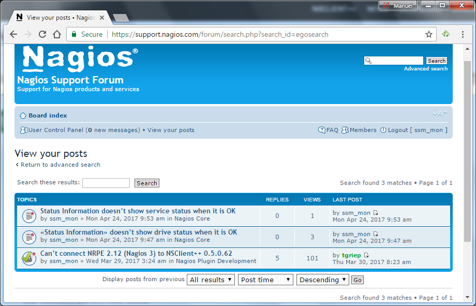476x306 pixels.
Task: Open the Advanced search link
Action: click(x=425, y=69)
